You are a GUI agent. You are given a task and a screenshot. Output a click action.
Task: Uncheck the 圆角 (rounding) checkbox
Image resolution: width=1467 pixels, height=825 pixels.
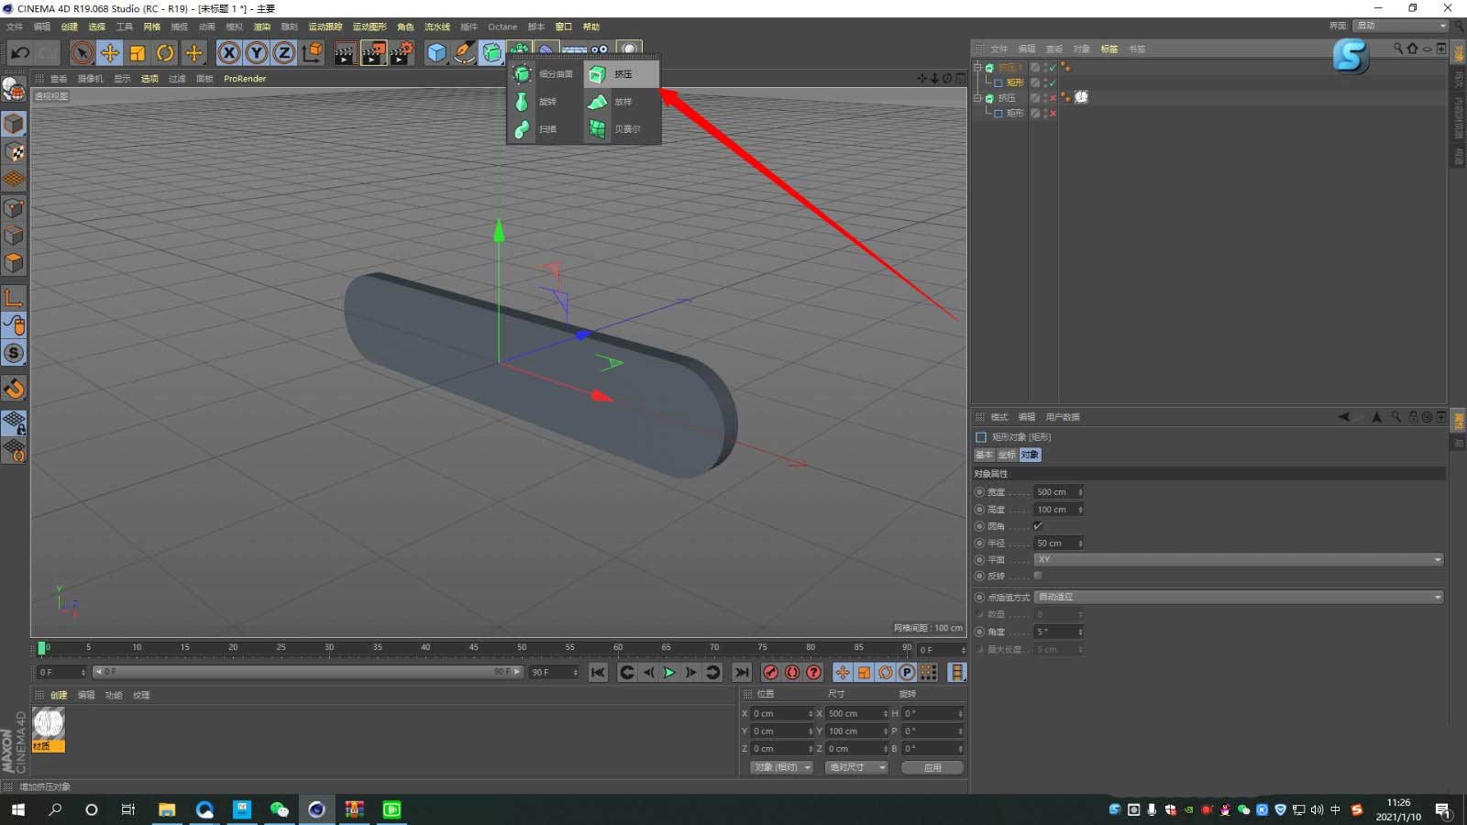(1039, 526)
